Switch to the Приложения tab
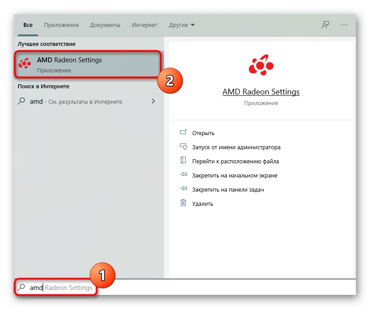Image resolution: width=370 pixels, height=309 pixels. pyautogui.click(x=61, y=25)
